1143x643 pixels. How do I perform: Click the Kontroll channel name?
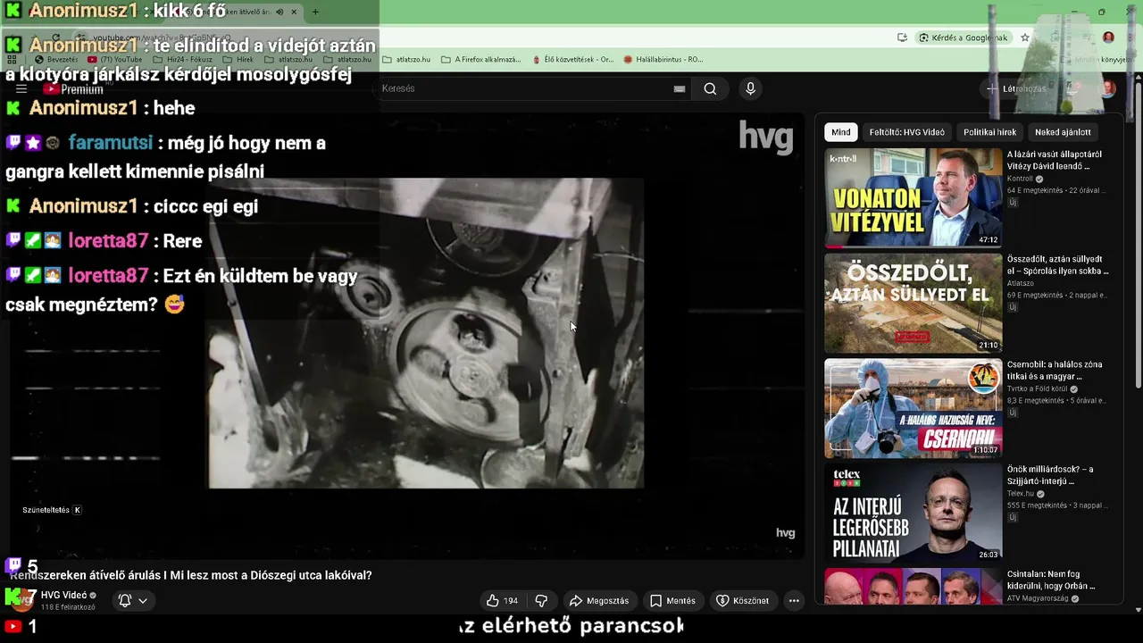pos(1020,179)
